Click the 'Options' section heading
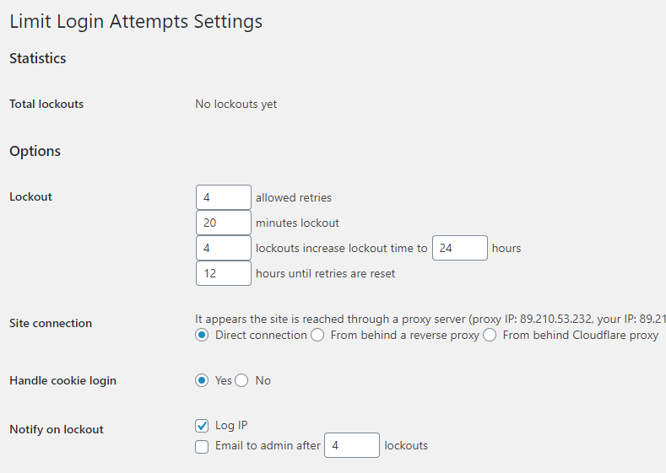Image resolution: width=666 pixels, height=473 pixels. [35, 152]
